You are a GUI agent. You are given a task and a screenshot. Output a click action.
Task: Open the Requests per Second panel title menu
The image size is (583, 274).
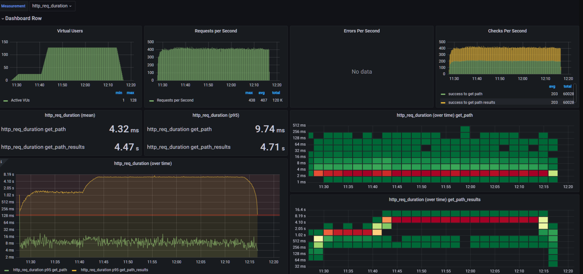click(x=216, y=31)
